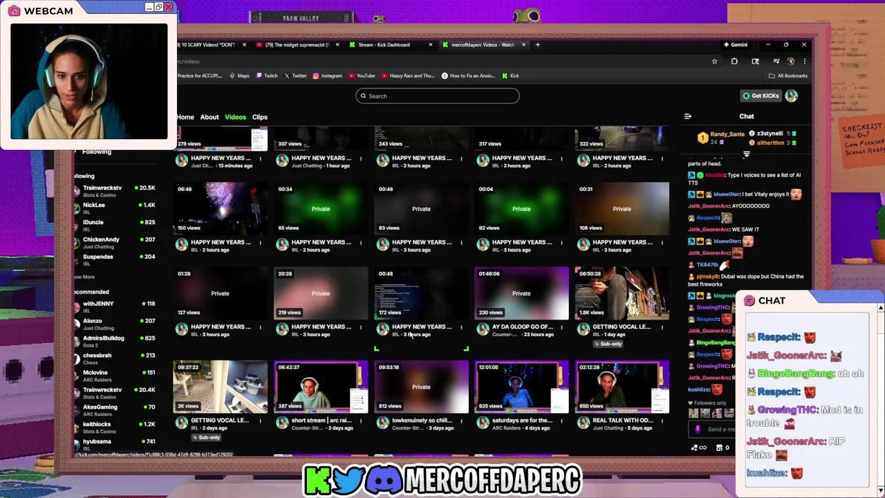Image resolution: width=885 pixels, height=498 pixels.
Task: Click the green Kick K logo in banner
Action: coord(319,479)
